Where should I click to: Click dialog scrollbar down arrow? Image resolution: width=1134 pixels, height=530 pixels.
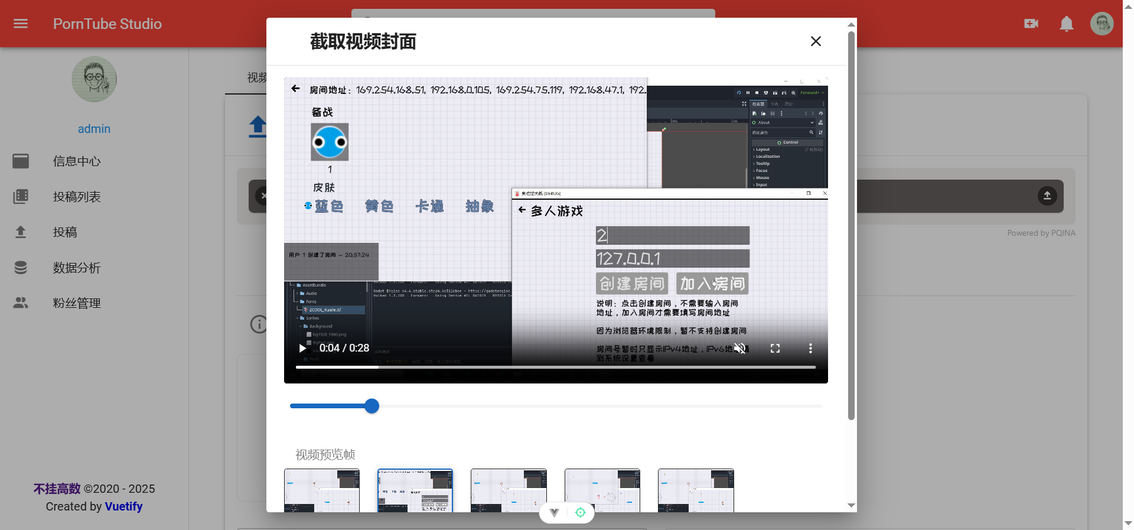click(x=851, y=506)
